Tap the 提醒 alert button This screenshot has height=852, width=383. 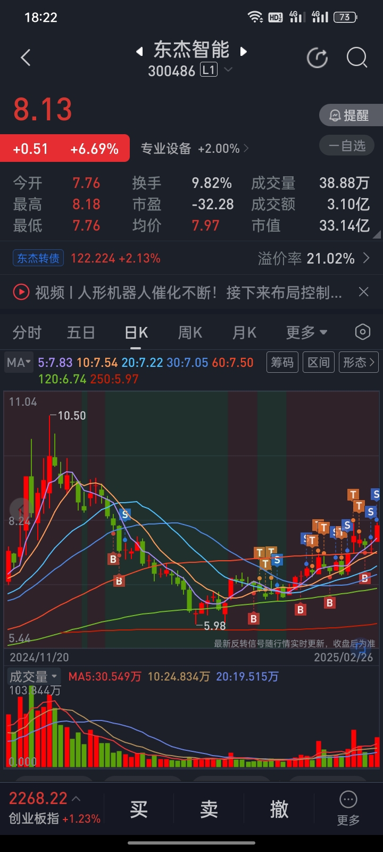pos(351,115)
